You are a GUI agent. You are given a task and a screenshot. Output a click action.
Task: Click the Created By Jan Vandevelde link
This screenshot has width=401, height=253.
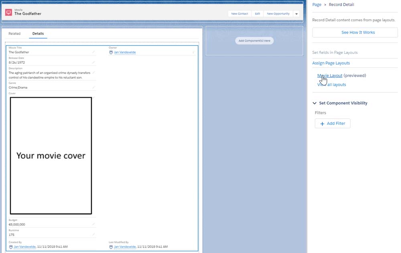click(24, 247)
